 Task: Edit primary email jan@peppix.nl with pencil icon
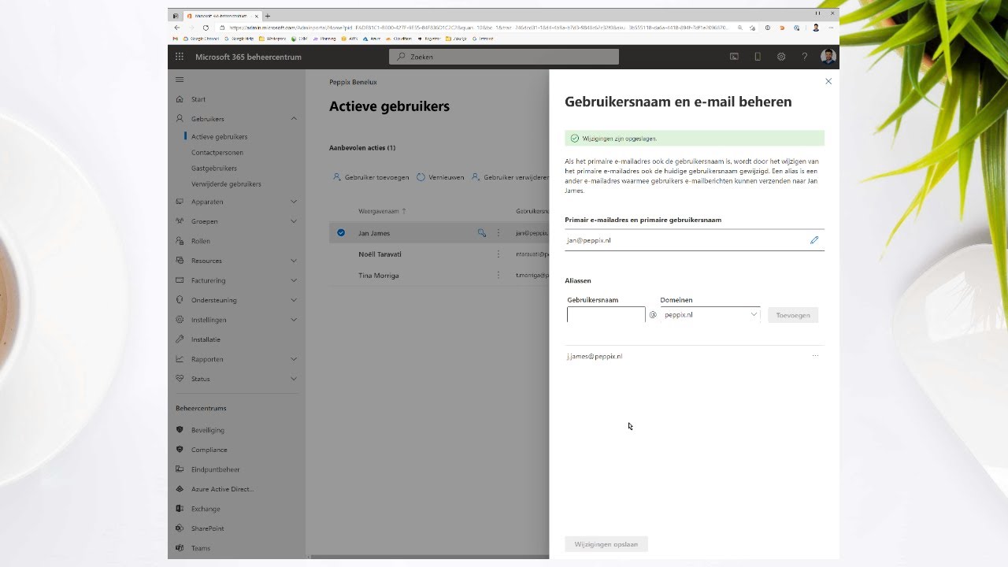click(x=814, y=240)
